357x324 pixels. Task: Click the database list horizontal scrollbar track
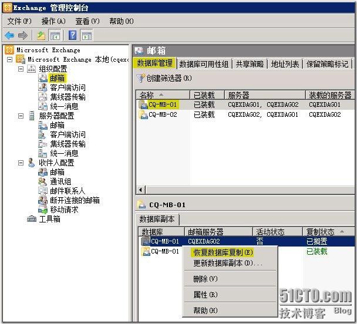(250, 190)
